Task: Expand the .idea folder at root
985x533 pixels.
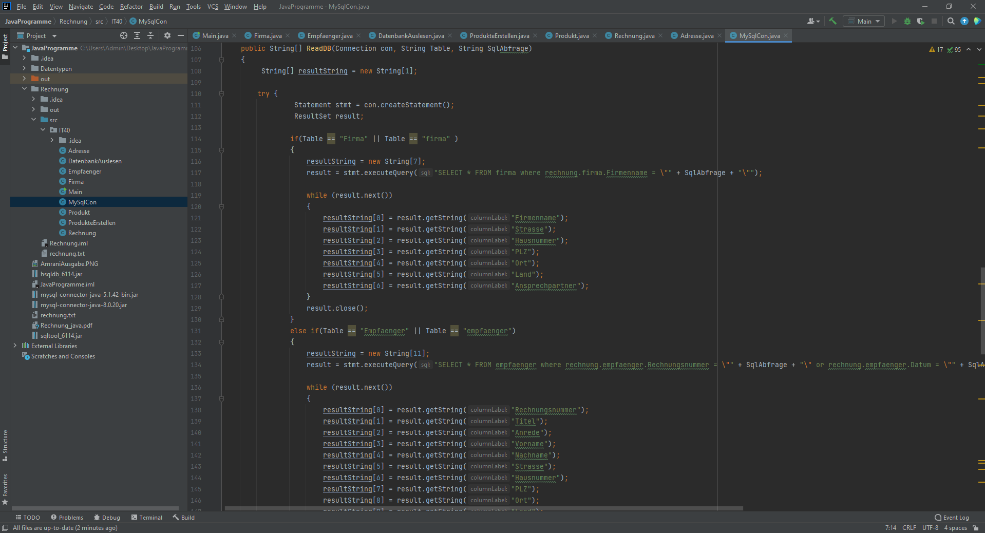Action: tap(24, 58)
